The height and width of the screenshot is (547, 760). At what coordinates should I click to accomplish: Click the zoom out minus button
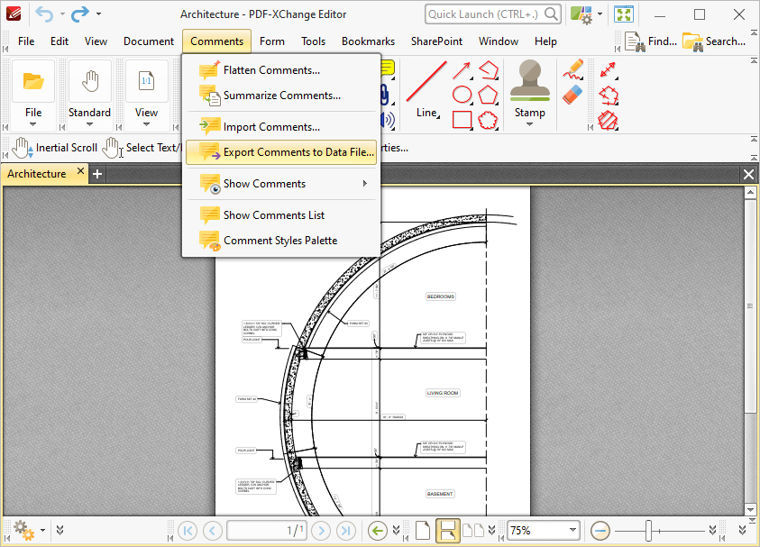[x=601, y=531]
